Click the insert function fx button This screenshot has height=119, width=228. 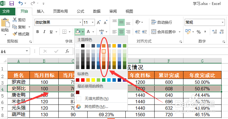click(x=67, y=51)
